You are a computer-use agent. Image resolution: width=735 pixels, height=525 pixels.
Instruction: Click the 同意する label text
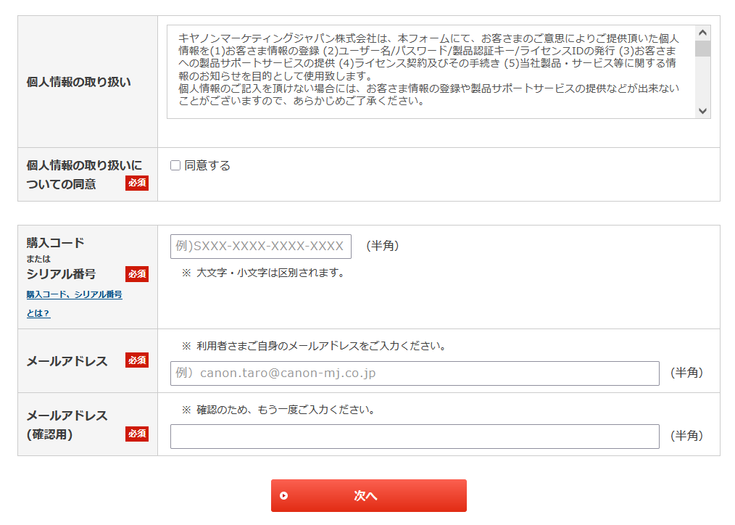[x=207, y=165]
